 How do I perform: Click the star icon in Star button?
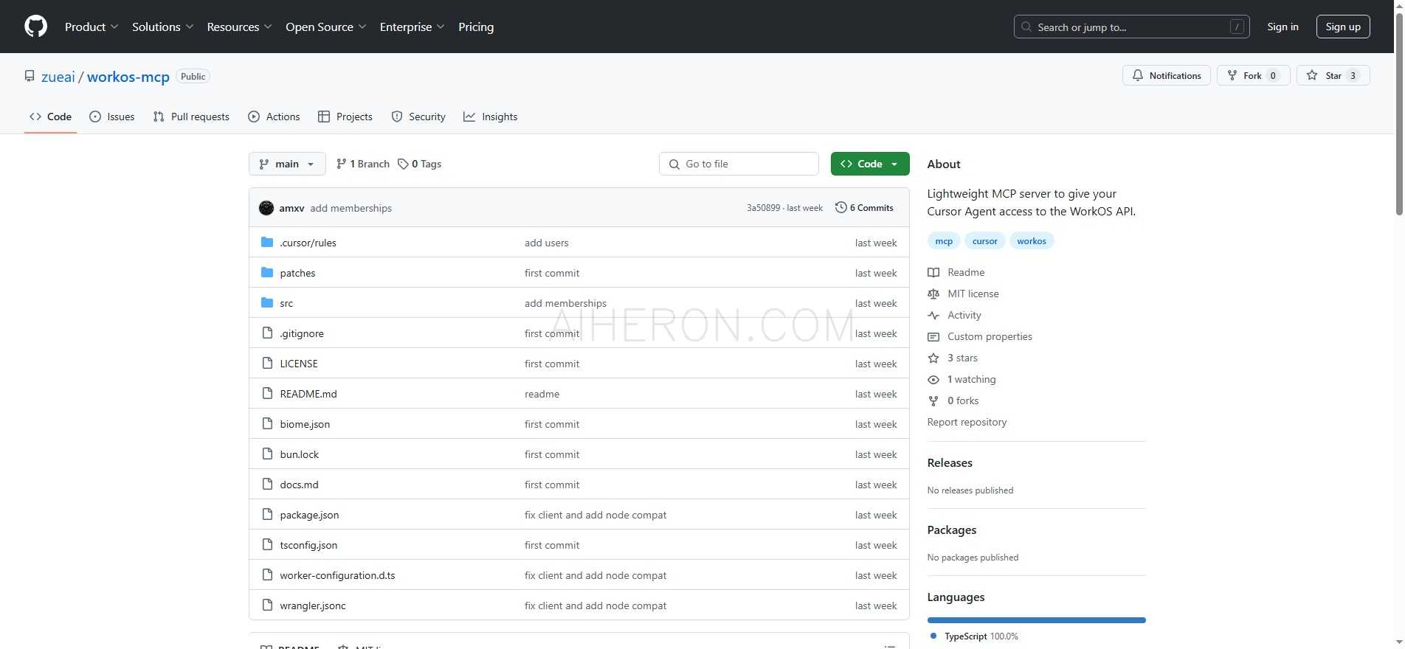(x=1312, y=75)
